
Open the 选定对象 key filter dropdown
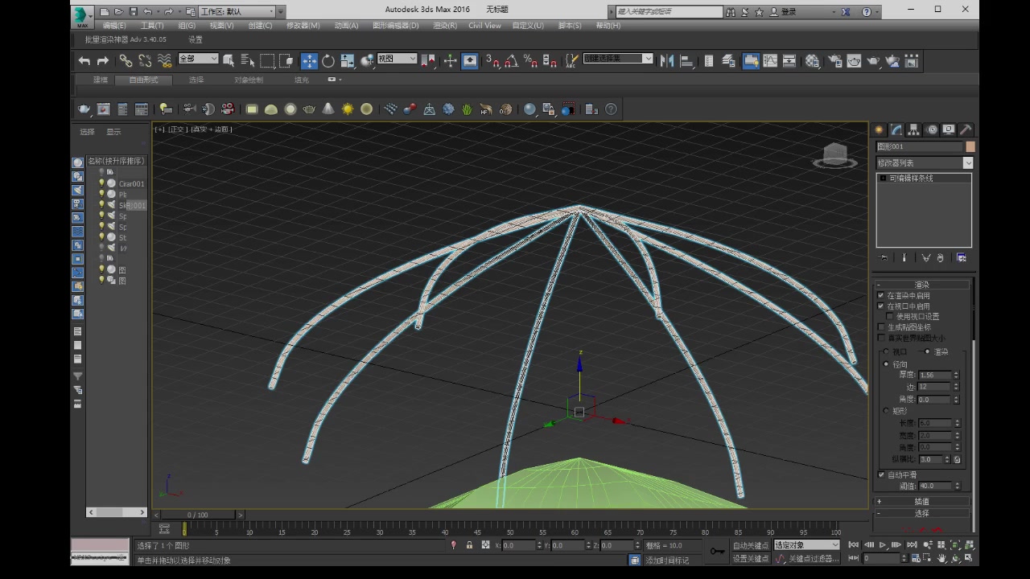click(x=807, y=545)
